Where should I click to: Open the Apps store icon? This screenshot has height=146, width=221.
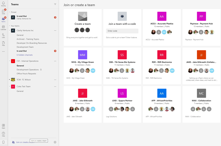4,126
